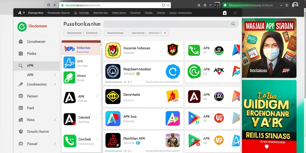Image resolution: width=306 pixels, height=153 pixels.
Task: Click the Peoual gamepad icon
Action: (x=21, y=144)
